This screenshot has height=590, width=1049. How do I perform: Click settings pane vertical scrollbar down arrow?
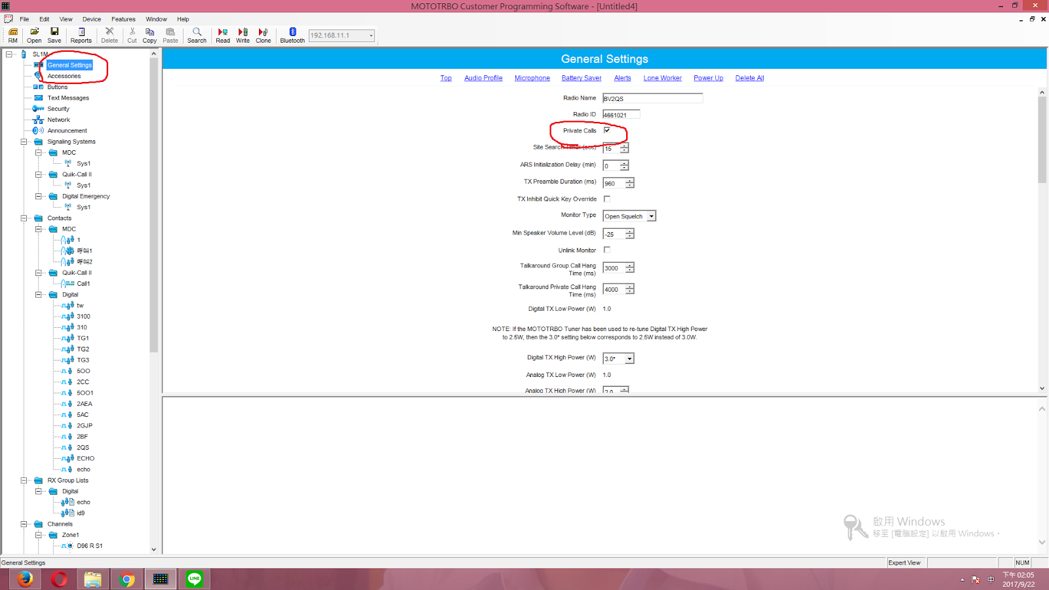(x=1042, y=388)
